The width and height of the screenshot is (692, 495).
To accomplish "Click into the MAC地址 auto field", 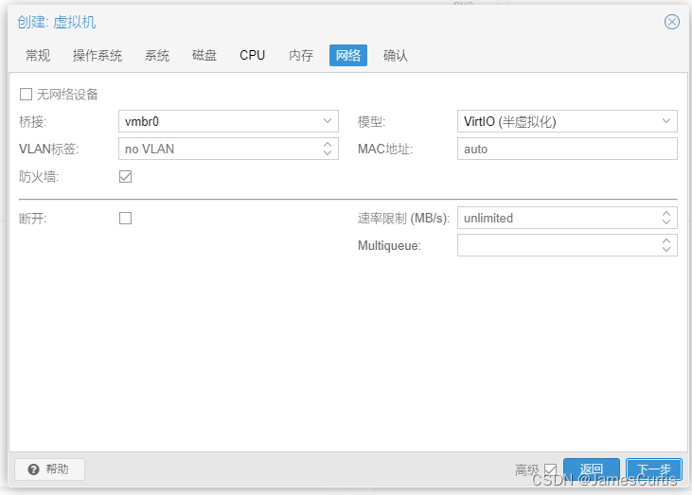I will [567, 149].
